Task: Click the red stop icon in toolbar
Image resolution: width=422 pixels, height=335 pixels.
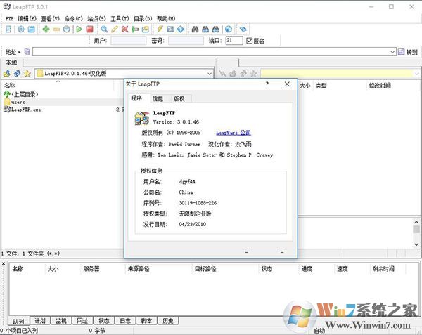Action: pyautogui.click(x=89, y=29)
